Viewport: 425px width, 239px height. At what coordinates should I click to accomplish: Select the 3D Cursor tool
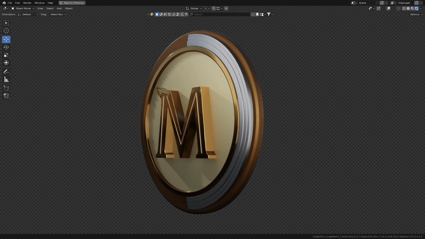(6, 31)
